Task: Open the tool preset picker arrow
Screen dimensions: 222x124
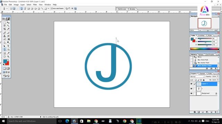Action: [7, 8]
